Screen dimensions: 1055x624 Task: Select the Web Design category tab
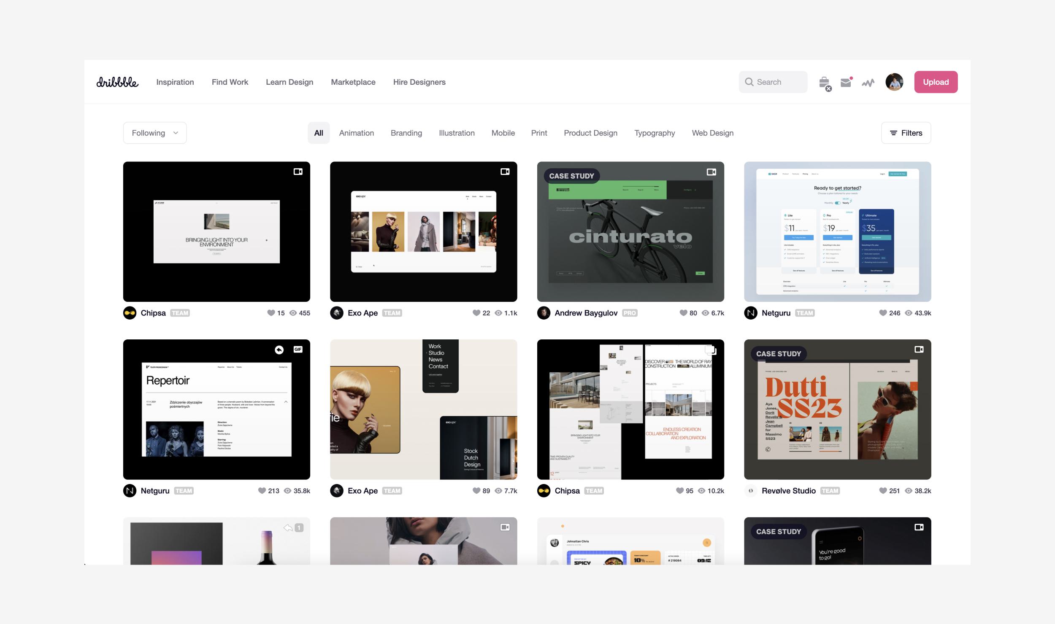[713, 133]
